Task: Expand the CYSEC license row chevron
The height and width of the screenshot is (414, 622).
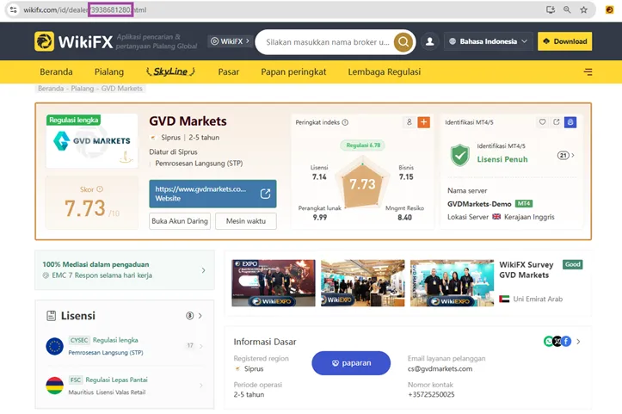Action: pos(201,346)
